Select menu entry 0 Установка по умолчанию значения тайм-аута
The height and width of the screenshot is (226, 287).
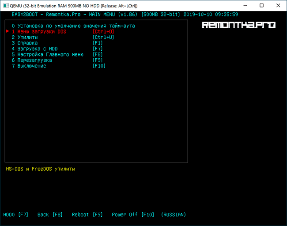point(73,26)
